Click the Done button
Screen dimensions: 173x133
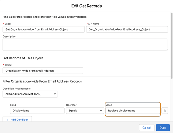[163, 127]
